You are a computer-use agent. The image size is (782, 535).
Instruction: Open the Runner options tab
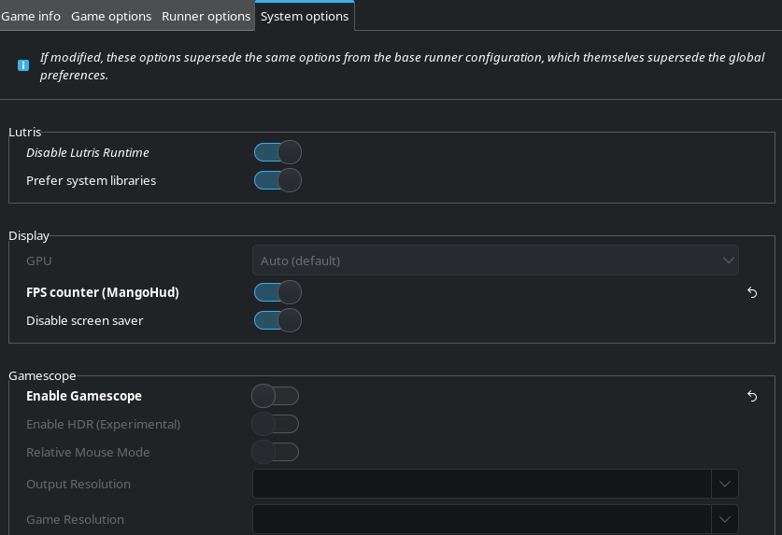206,16
